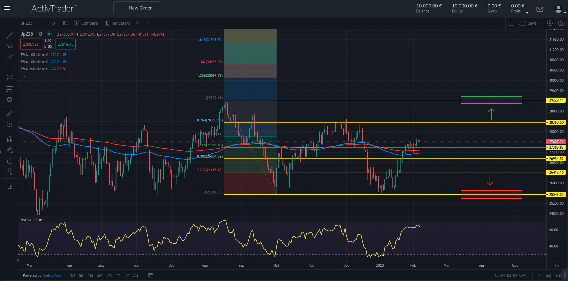Click the trash icon to remove drawings
568x281 pixels.
point(10,185)
